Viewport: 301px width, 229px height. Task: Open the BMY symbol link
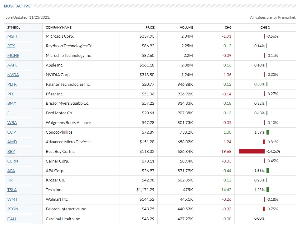(x=12, y=103)
